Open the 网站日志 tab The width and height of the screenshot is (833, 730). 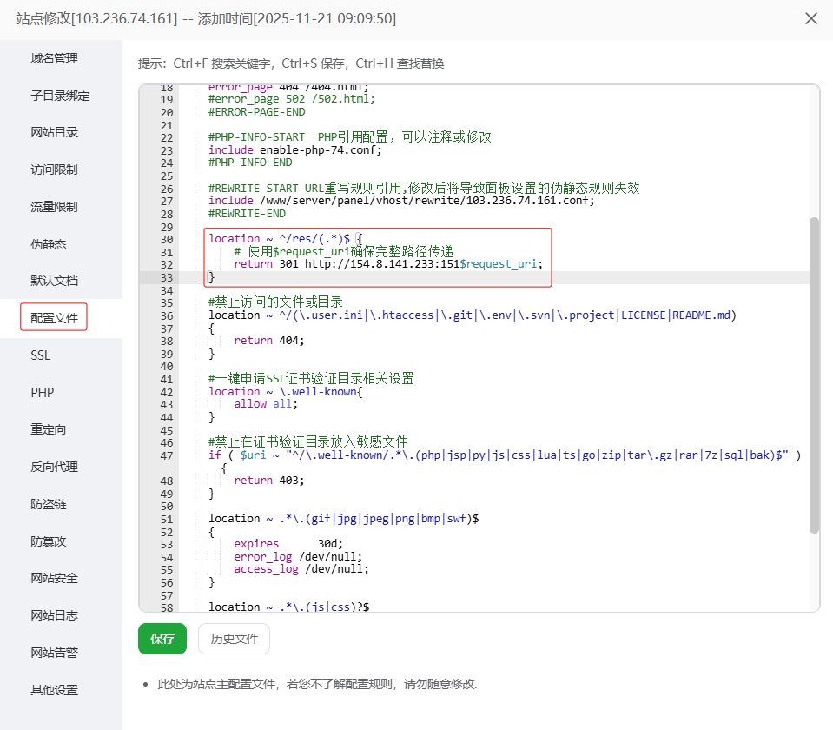point(54,615)
